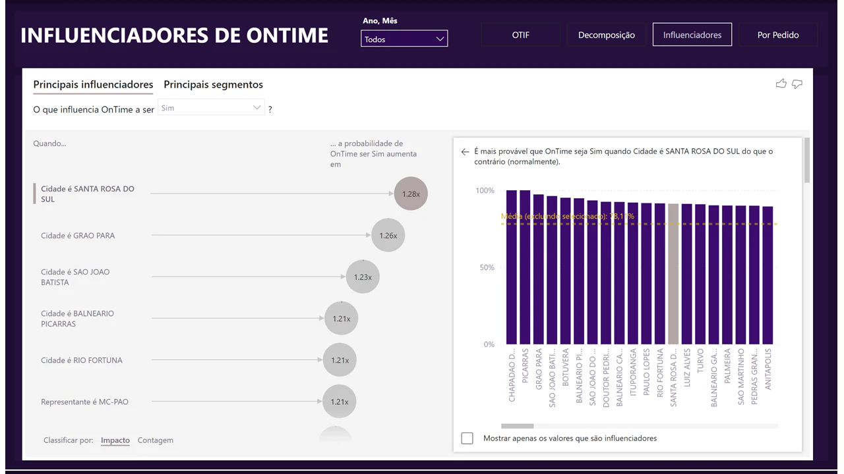This screenshot has height=474, width=844.
Task: Select the RIO FORTUNA 1.21x bubble
Action: pyautogui.click(x=340, y=360)
